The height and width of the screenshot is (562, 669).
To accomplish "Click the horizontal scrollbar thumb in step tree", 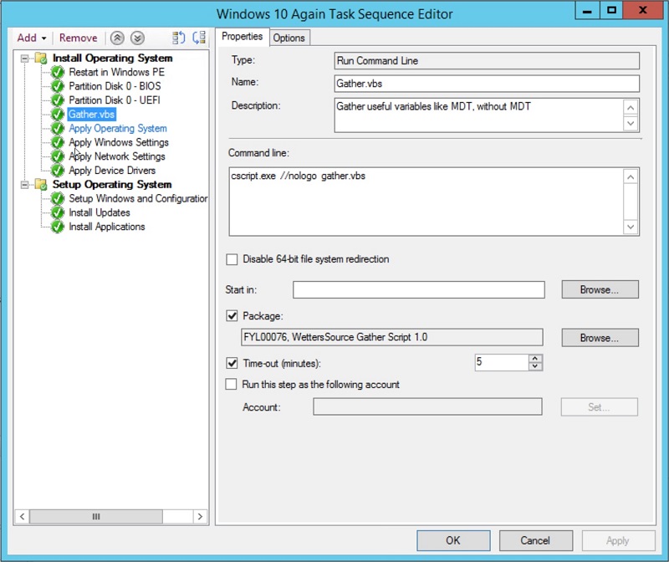I will point(96,516).
